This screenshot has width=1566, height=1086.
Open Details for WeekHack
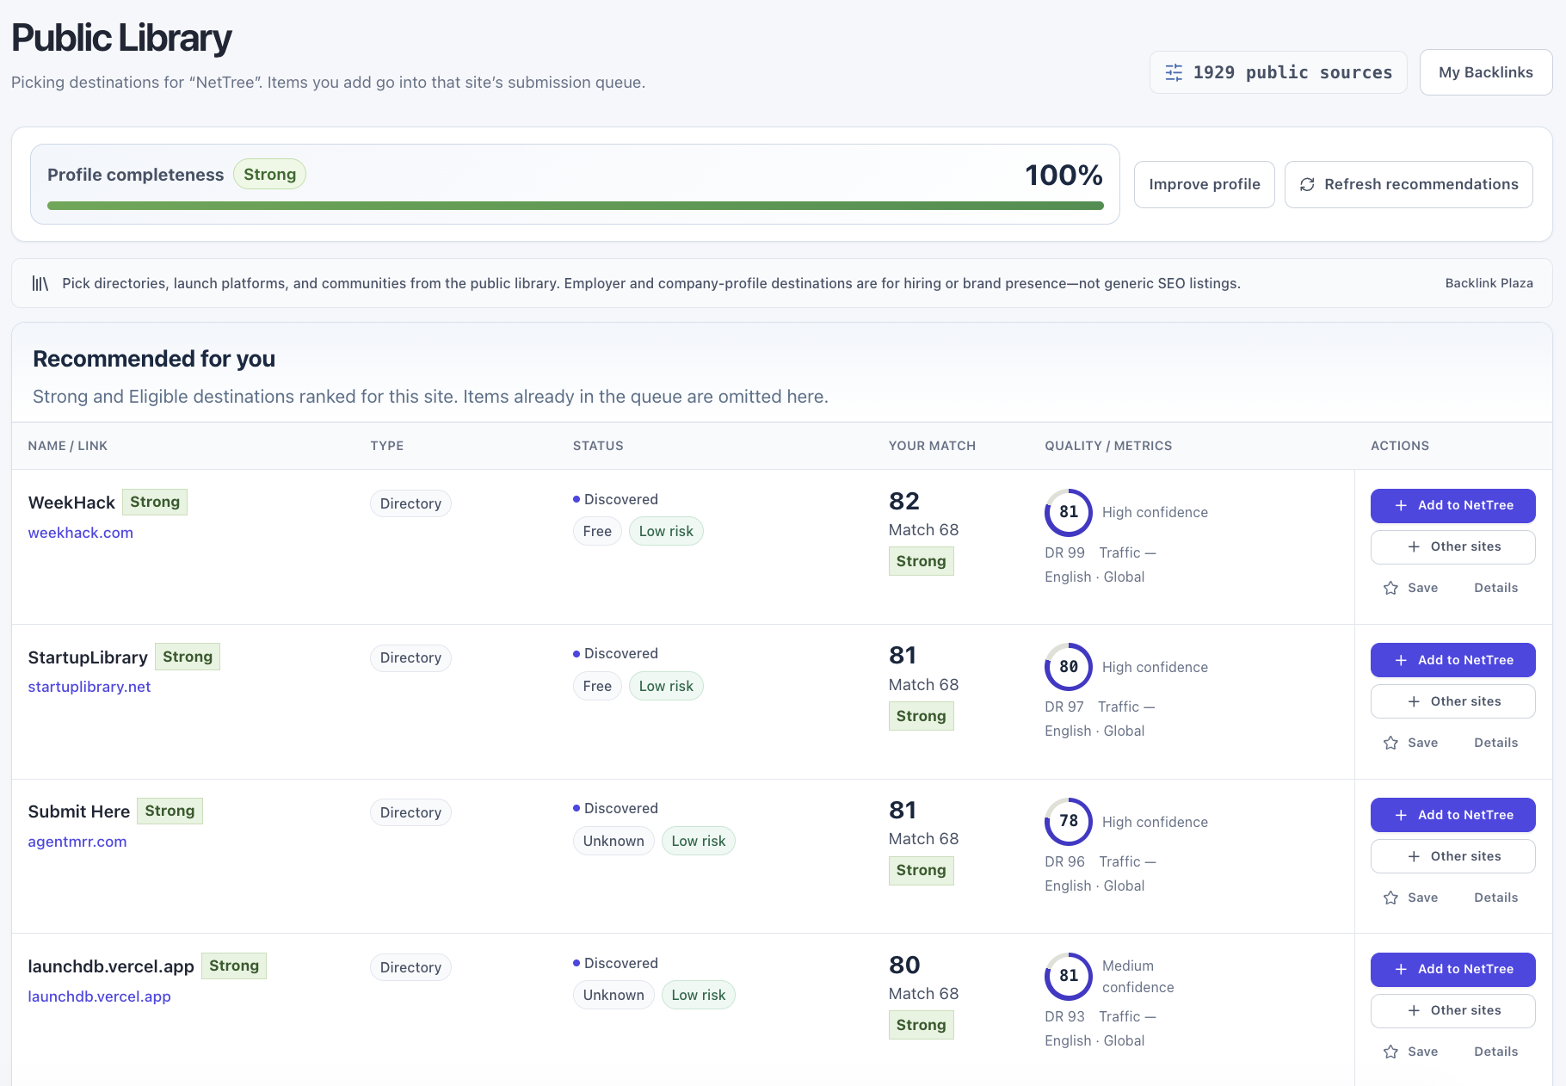point(1496,588)
